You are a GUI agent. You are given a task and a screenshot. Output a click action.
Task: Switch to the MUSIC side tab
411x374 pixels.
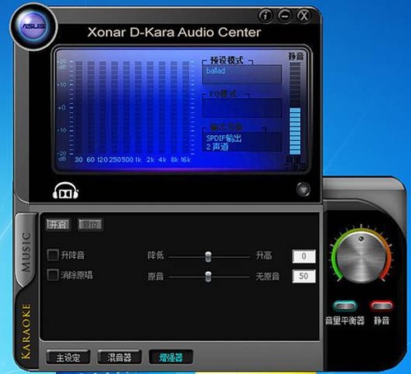pos(26,251)
